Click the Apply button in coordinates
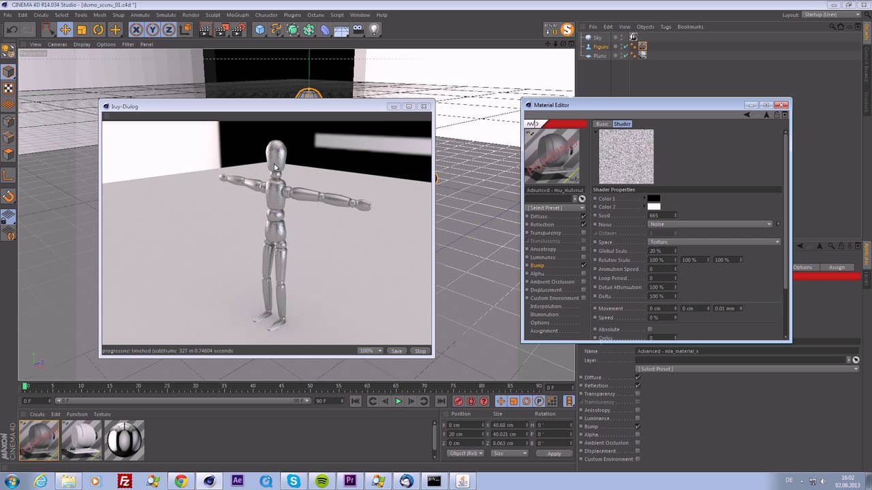The image size is (872, 490). pos(555,453)
